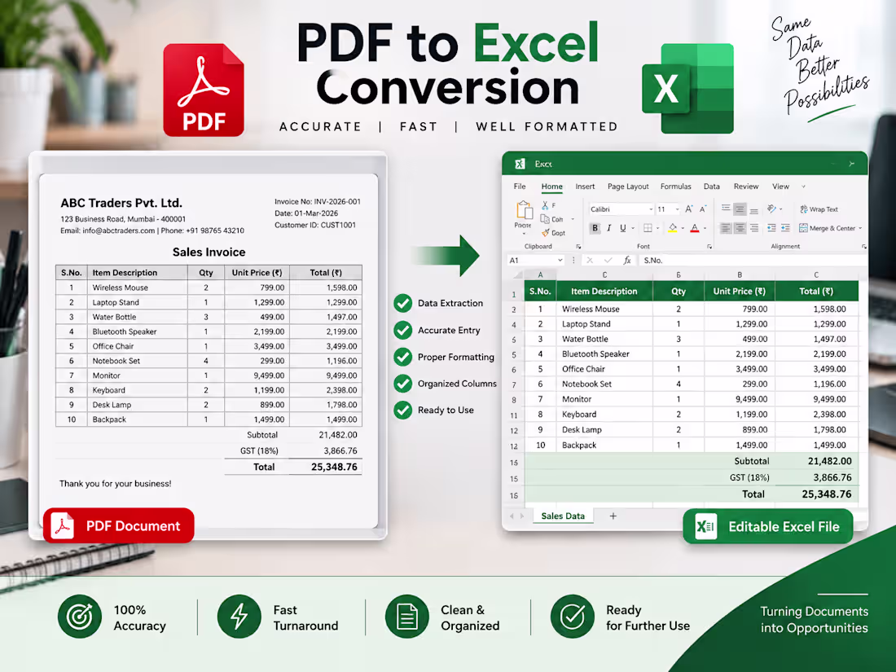Open the Clipboard group dialog launcher
The image size is (896, 672).
pyautogui.click(x=578, y=246)
